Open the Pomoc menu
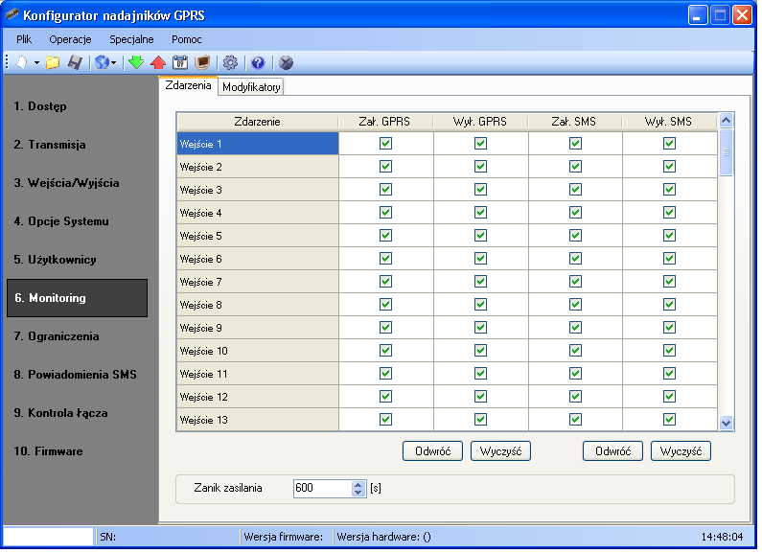The height and width of the screenshot is (553, 762). (x=187, y=39)
